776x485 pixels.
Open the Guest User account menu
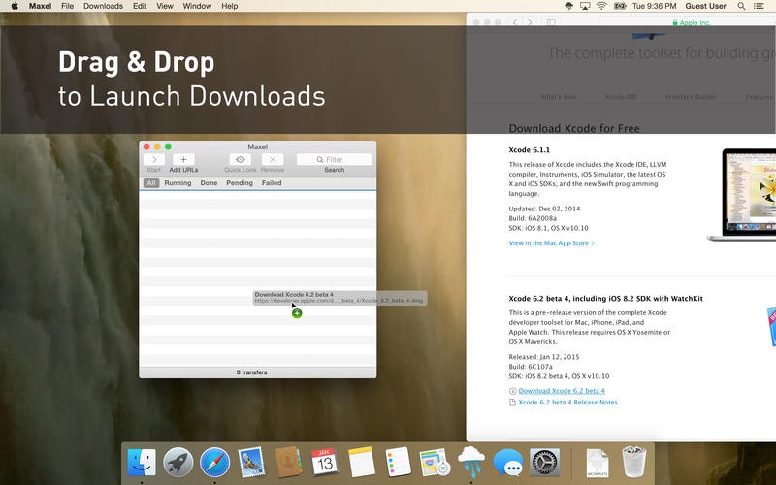point(706,6)
